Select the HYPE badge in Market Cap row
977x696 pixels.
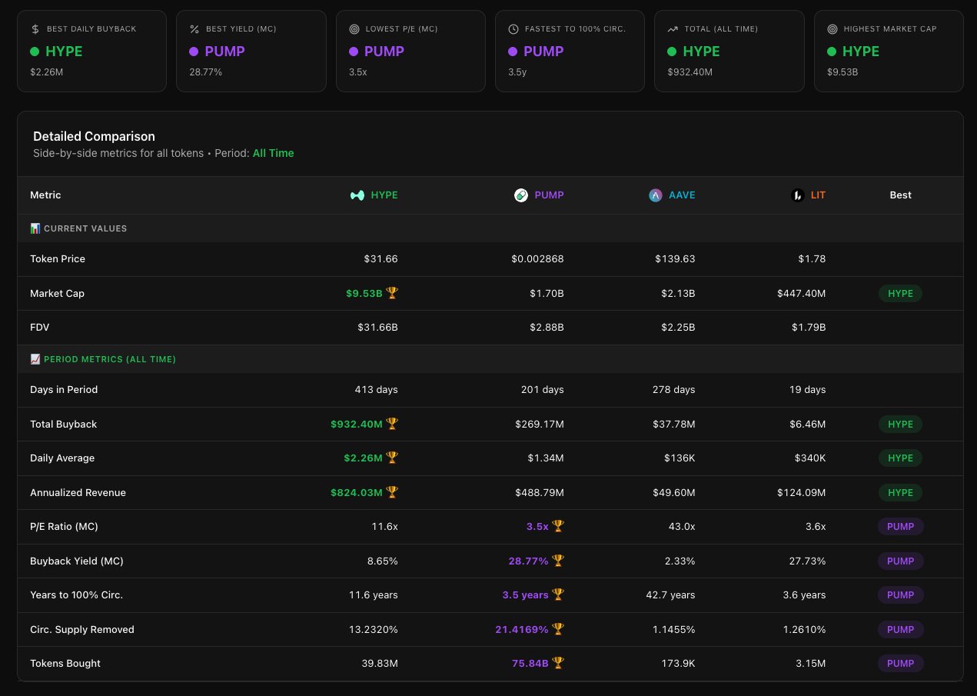click(x=900, y=293)
